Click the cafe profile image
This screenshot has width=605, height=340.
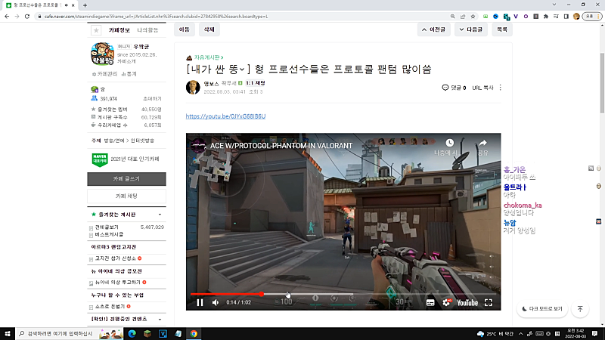102,54
